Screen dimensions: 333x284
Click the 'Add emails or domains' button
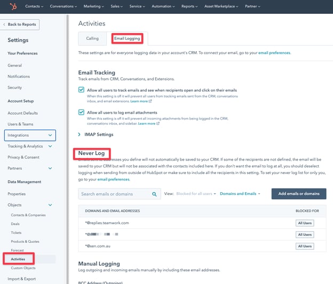pyautogui.click(x=298, y=194)
